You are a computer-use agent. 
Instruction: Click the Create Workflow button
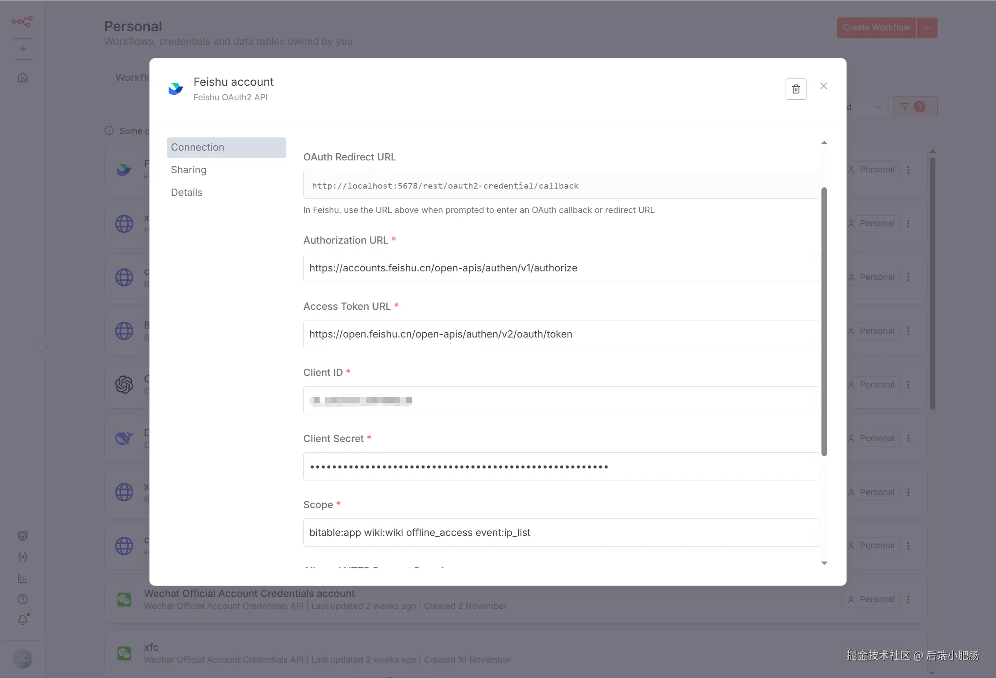point(876,28)
